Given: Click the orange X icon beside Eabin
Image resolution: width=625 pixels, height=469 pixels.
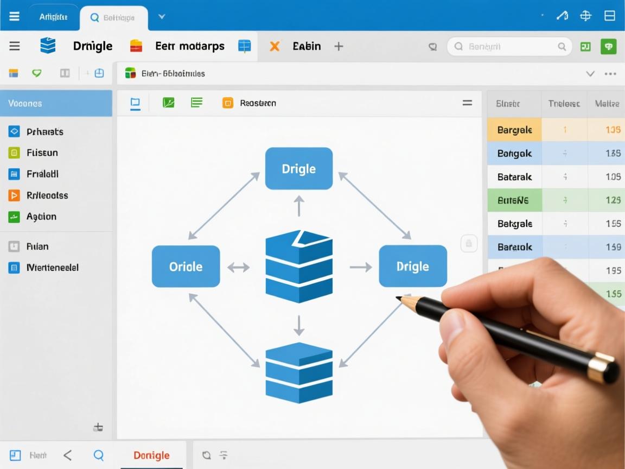Looking at the screenshot, I should 275,46.
